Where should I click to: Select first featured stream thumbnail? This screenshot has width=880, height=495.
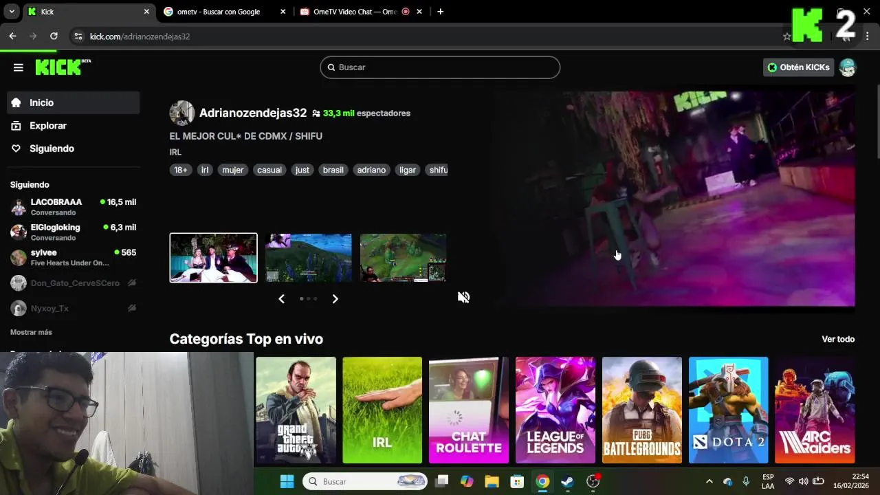click(214, 258)
